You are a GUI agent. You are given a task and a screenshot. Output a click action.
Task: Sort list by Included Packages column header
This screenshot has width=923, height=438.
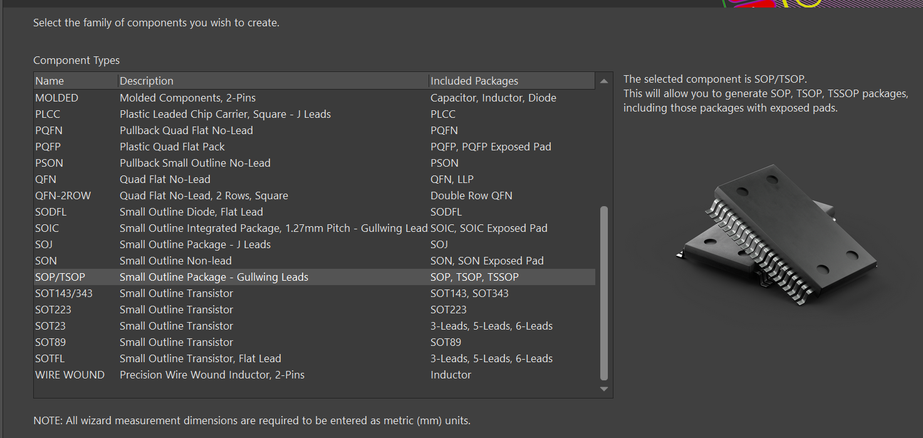tap(512, 81)
